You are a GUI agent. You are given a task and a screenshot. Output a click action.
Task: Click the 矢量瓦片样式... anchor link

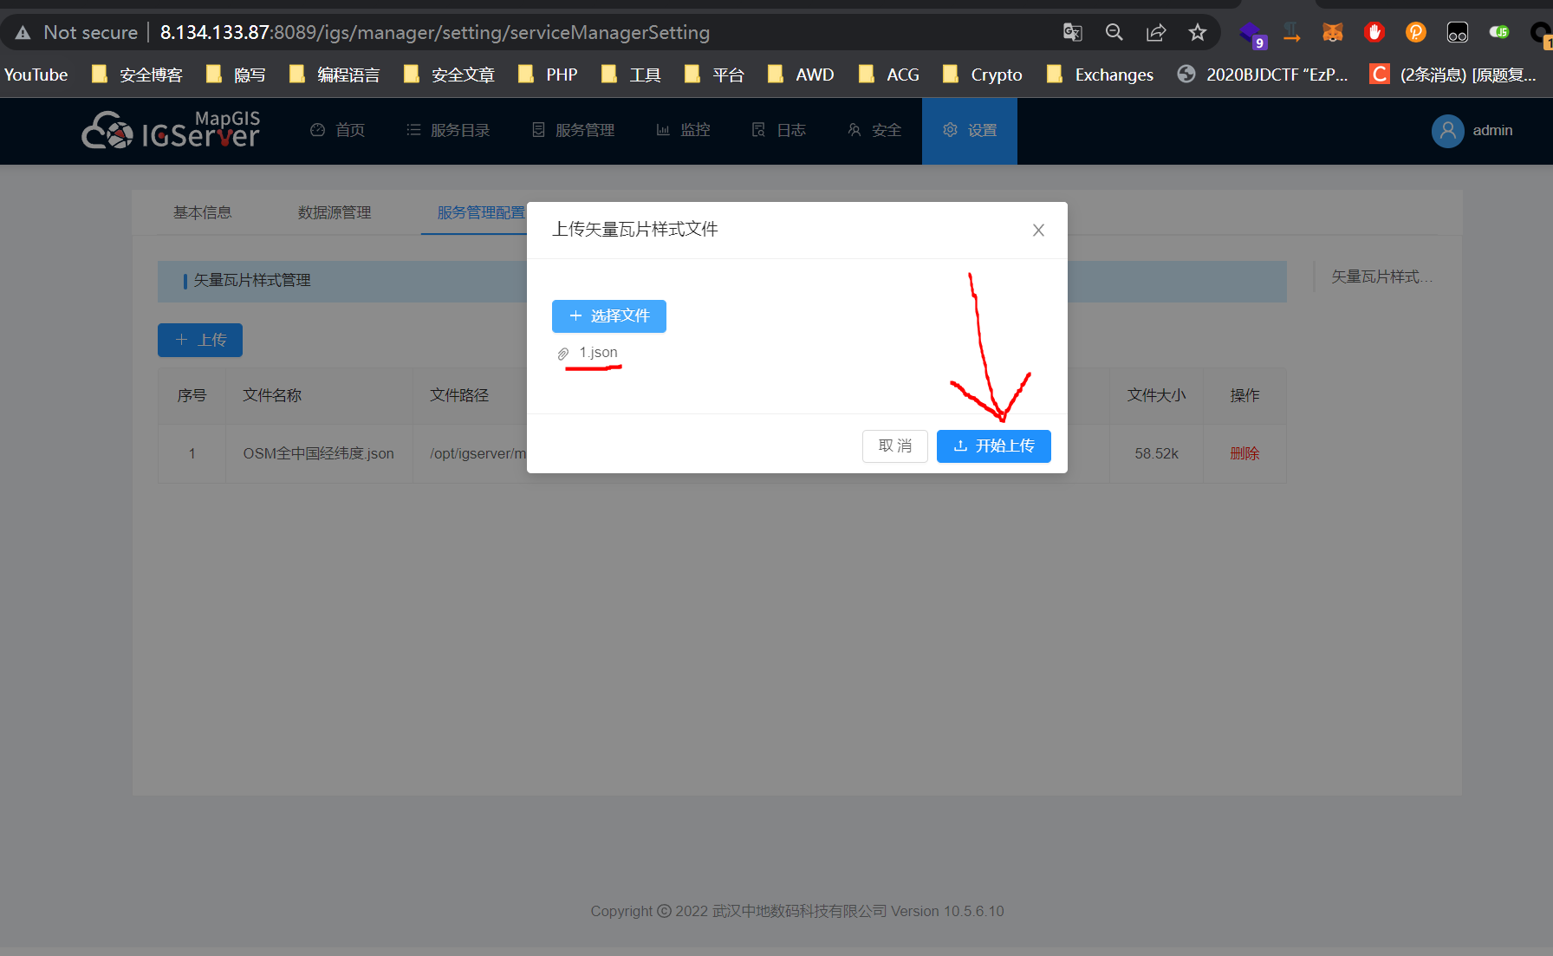click(1381, 276)
